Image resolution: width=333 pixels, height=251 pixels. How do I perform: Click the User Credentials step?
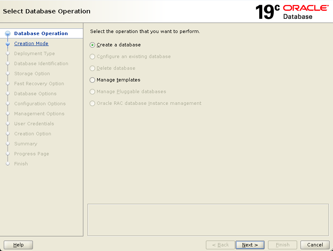coord(34,124)
